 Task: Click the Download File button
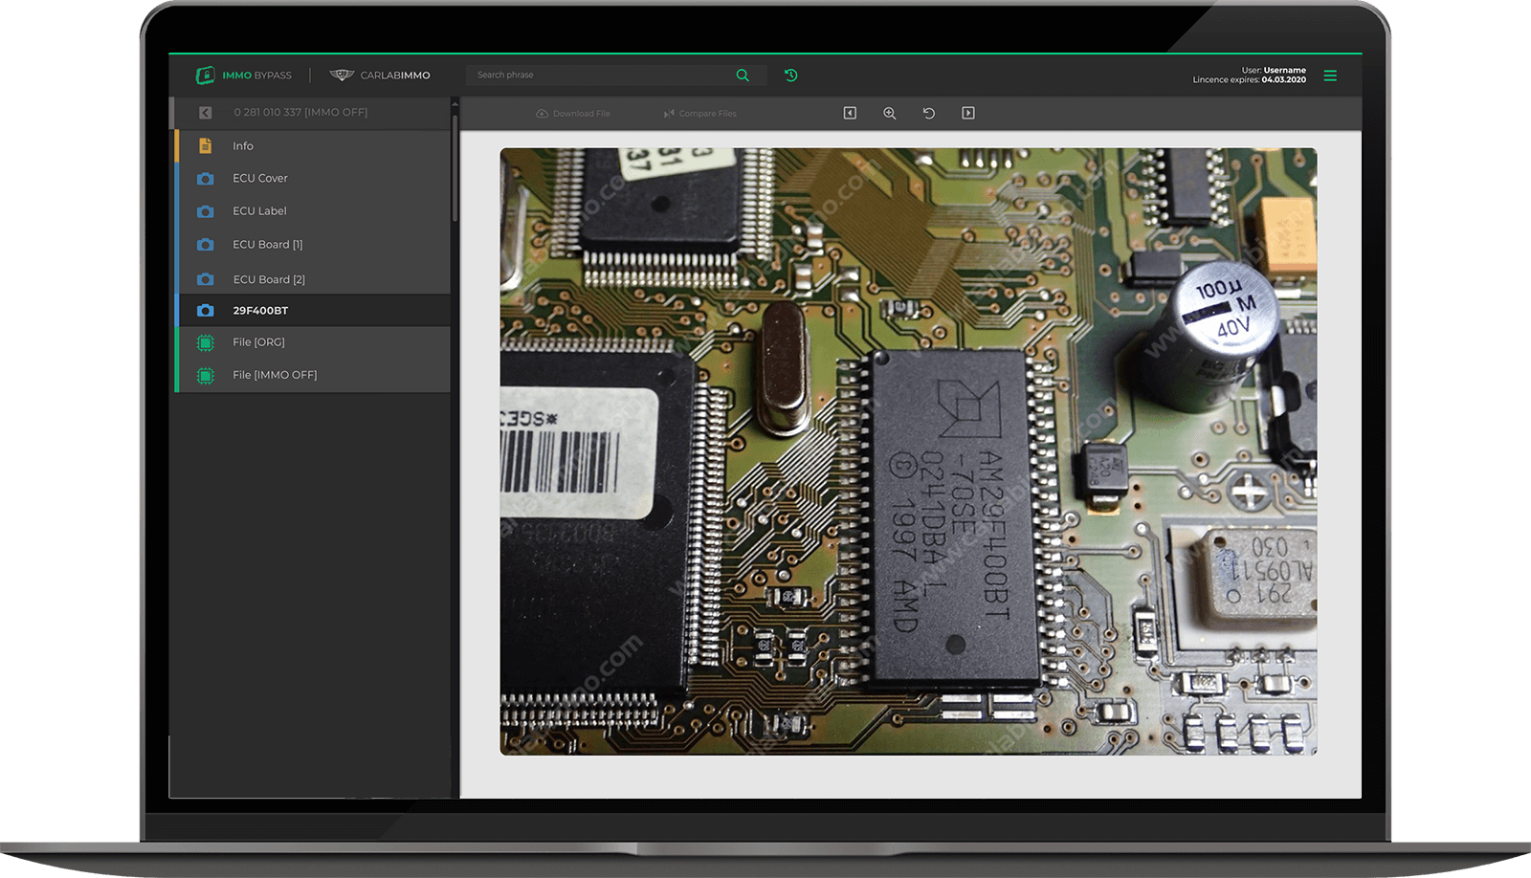[x=573, y=114]
